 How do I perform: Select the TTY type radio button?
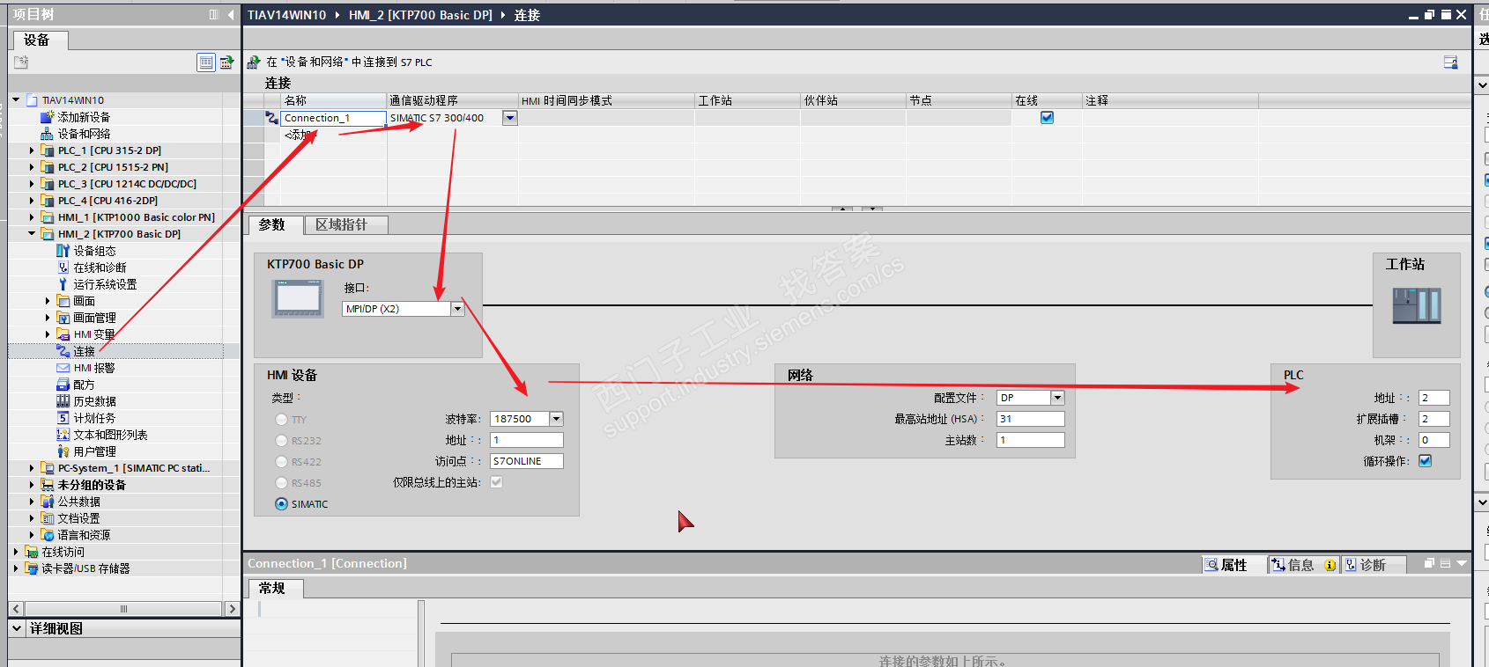(281, 420)
